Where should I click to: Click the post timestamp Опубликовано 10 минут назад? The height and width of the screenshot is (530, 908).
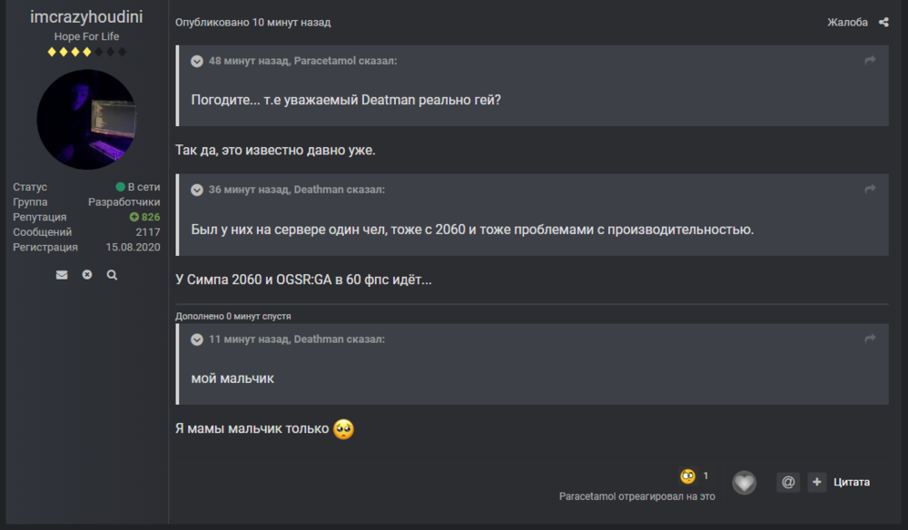pos(252,23)
